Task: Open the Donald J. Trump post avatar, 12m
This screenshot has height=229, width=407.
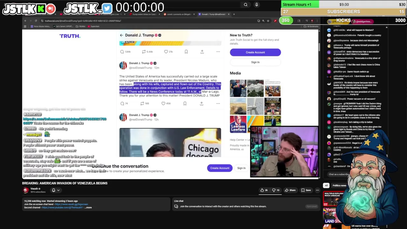Action: click(123, 66)
